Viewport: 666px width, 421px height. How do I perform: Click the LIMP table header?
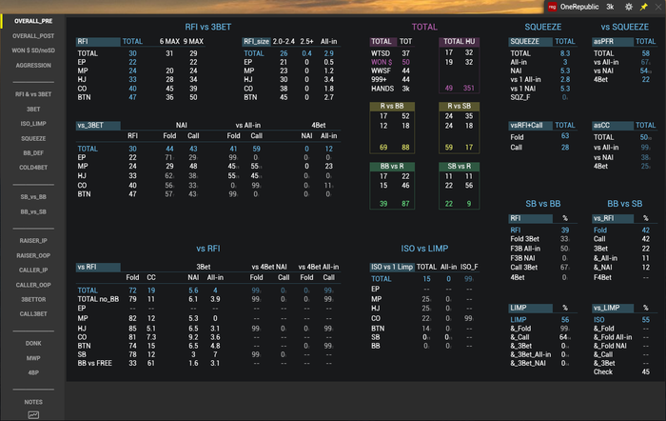(530, 308)
